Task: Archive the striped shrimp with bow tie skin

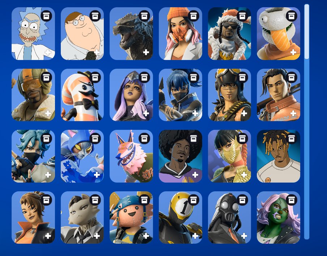Action: point(95,77)
